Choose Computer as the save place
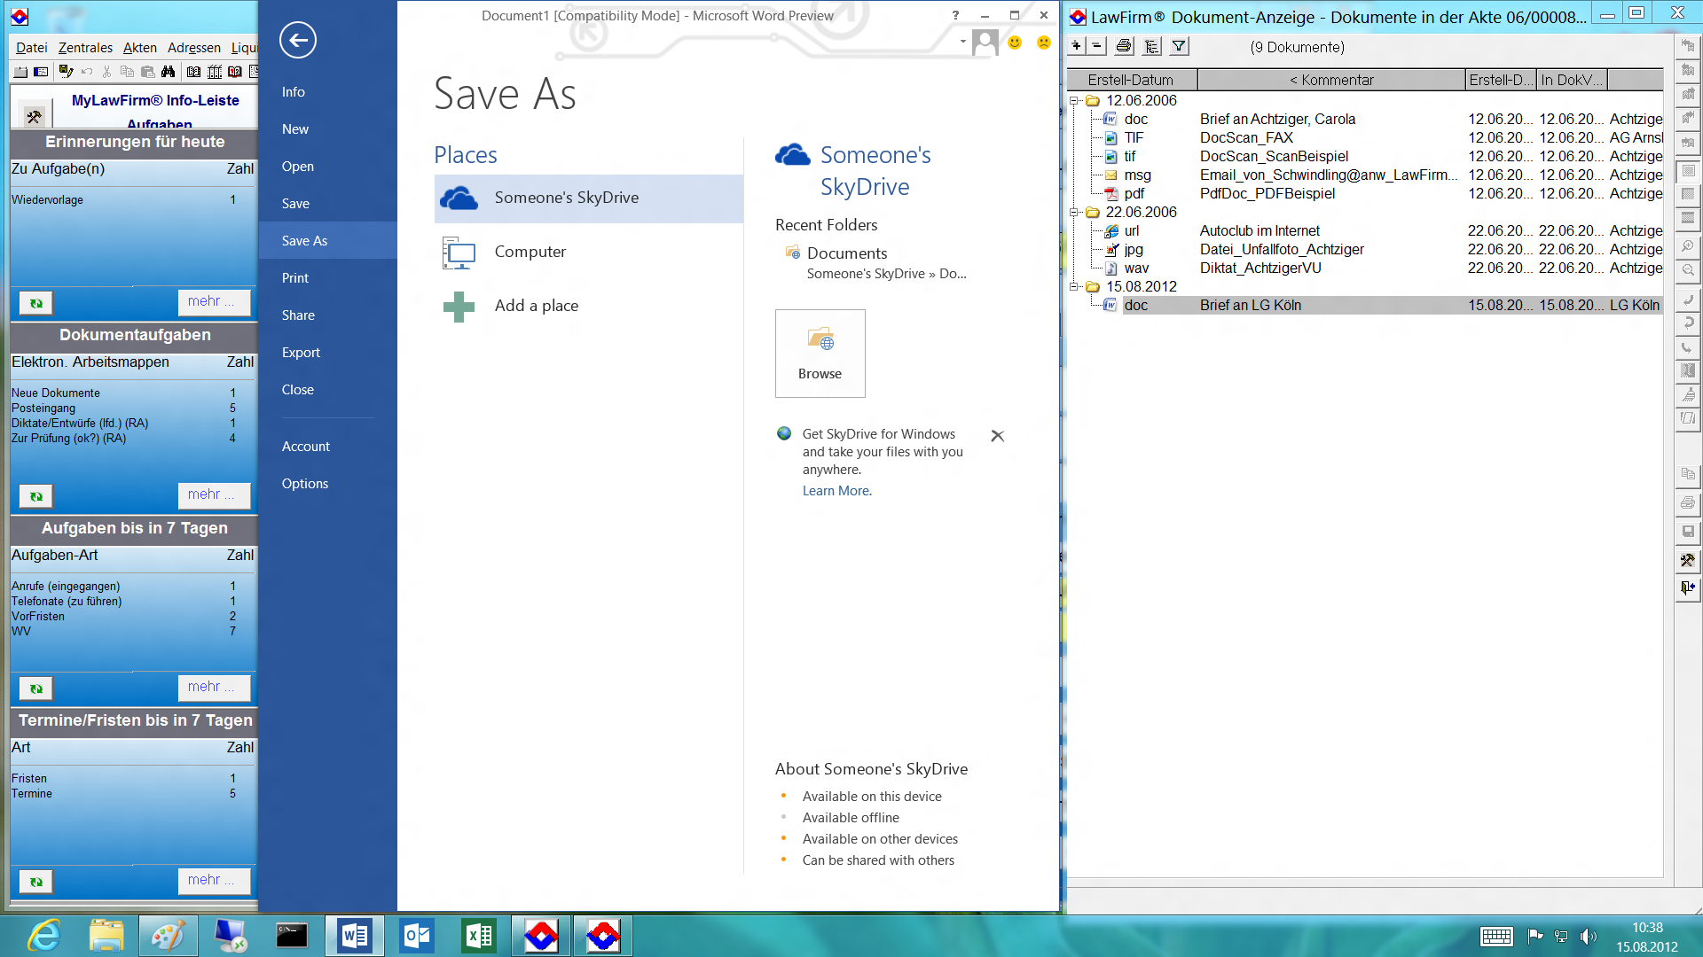Viewport: 1703px width, 957px height. (x=530, y=252)
